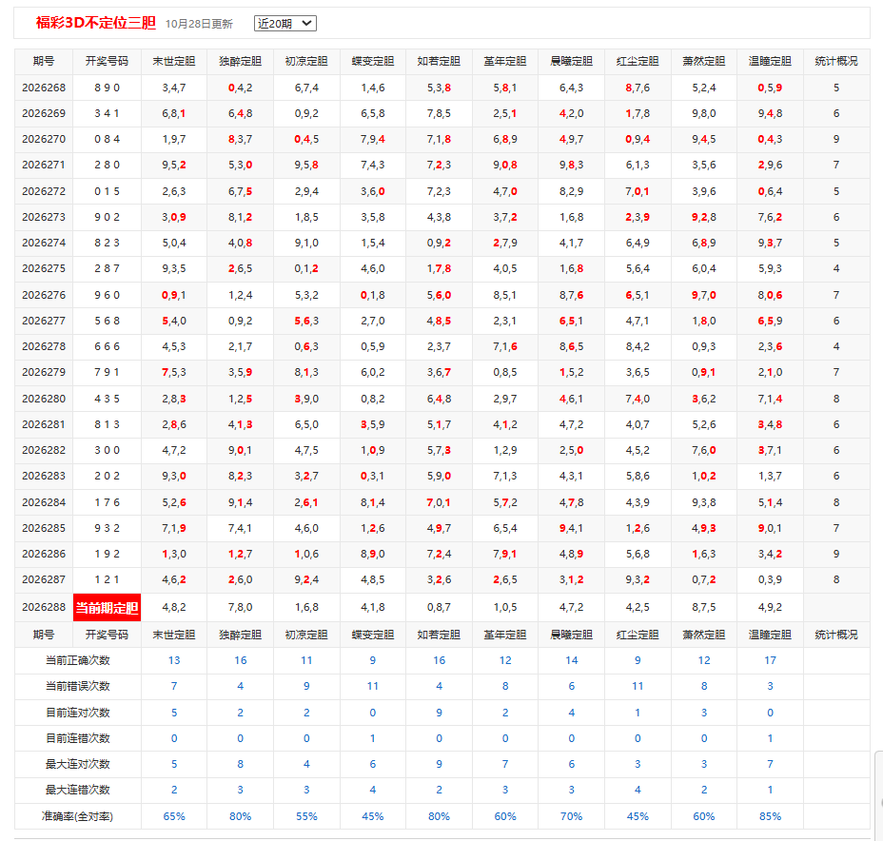883x841 pixels.
Task: Select the top 开奖号码 column header
Action: (107, 61)
